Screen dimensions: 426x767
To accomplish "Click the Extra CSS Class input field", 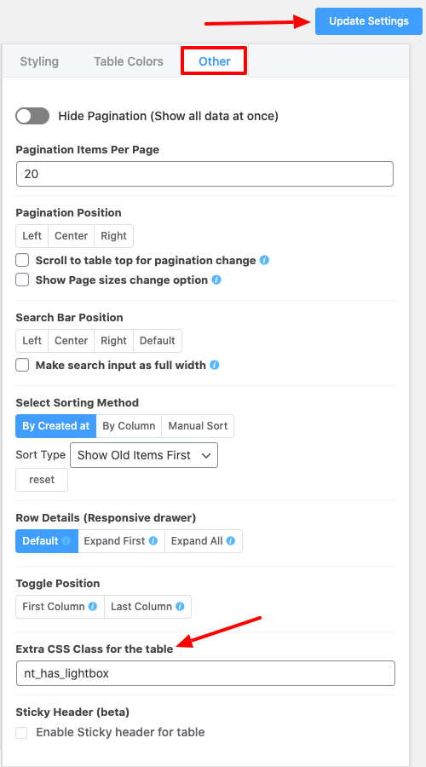I will pyautogui.click(x=205, y=673).
